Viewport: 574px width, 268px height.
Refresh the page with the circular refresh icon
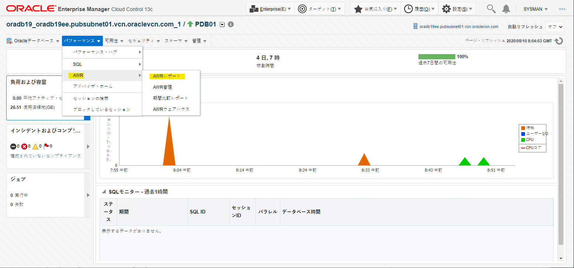coord(559,41)
